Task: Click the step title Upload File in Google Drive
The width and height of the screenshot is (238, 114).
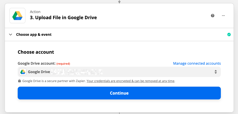Action: click(x=63, y=18)
